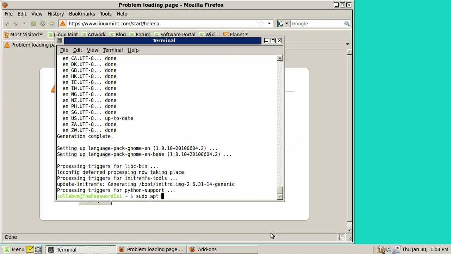
Task: Click 'Done' text in Firefox status bar
Action: (x=11, y=237)
